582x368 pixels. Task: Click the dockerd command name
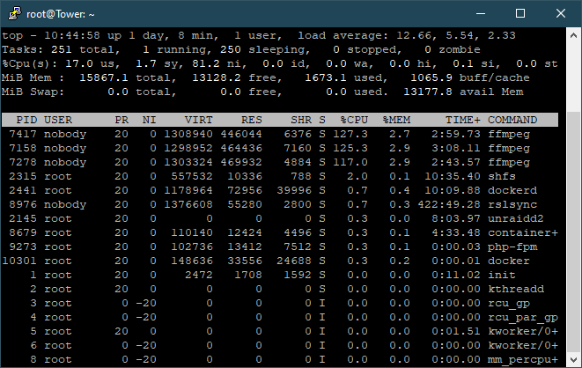coord(512,190)
